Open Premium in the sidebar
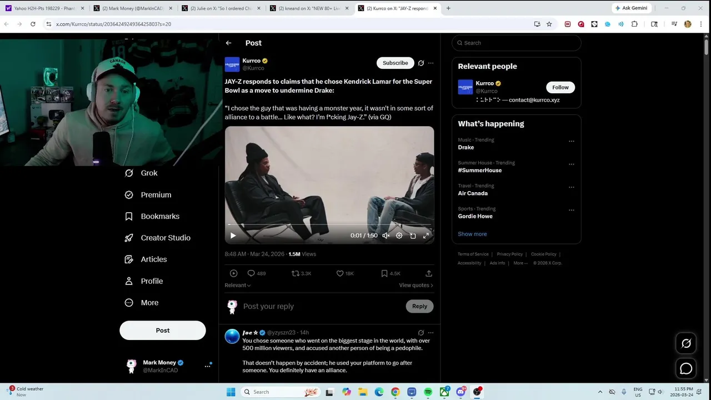 148,195
